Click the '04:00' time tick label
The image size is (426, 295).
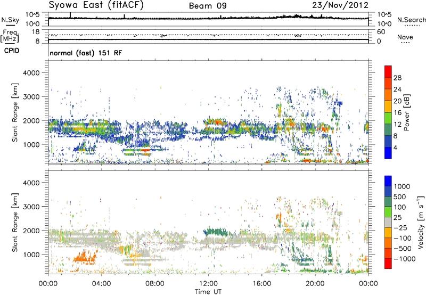point(101,284)
